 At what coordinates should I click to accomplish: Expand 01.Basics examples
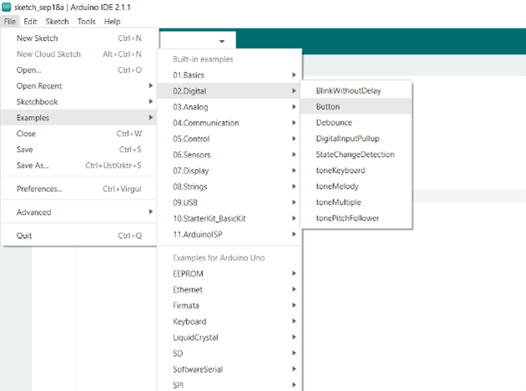[230, 75]
